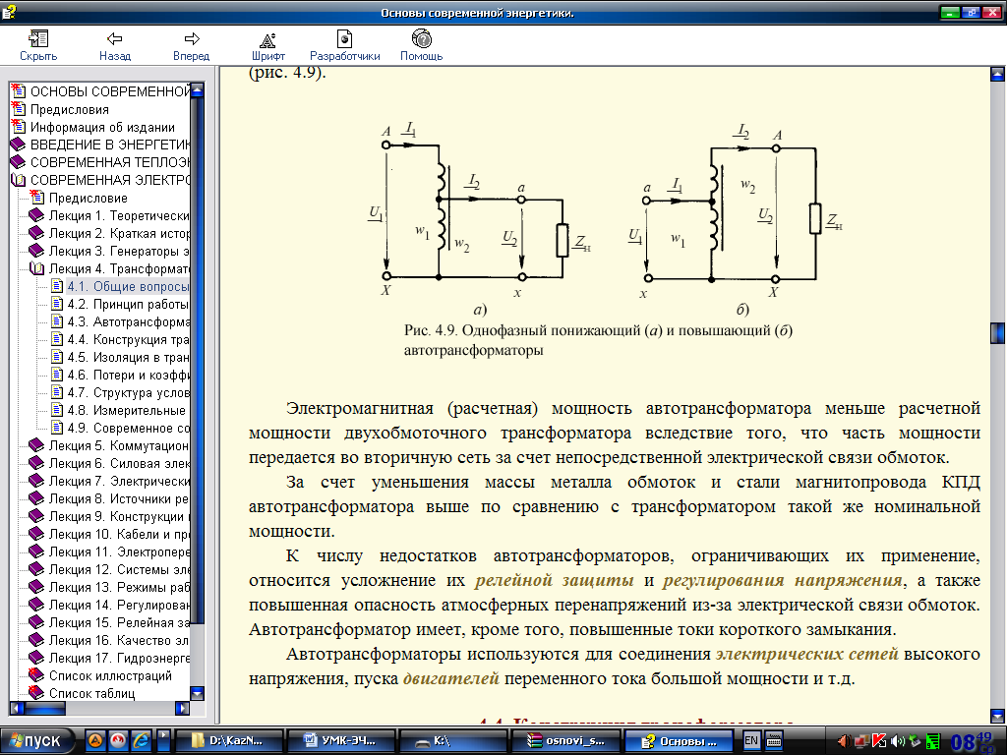1007x755 pixels.
Task: Click content pane scroll up arrow
Action: 997,74
